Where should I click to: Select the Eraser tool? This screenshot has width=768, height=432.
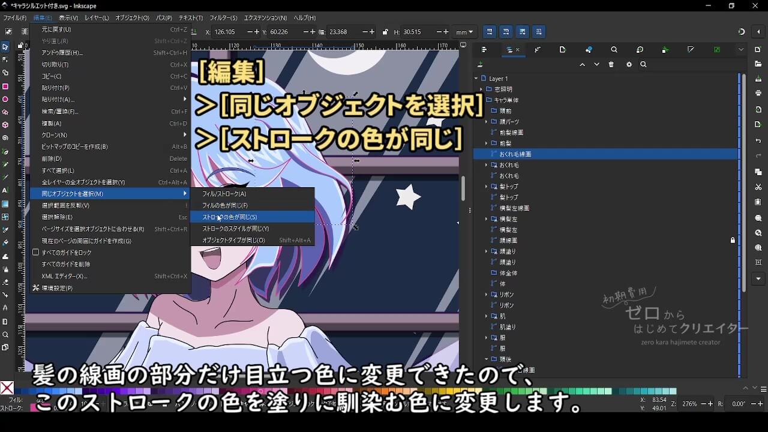[5, 281]
